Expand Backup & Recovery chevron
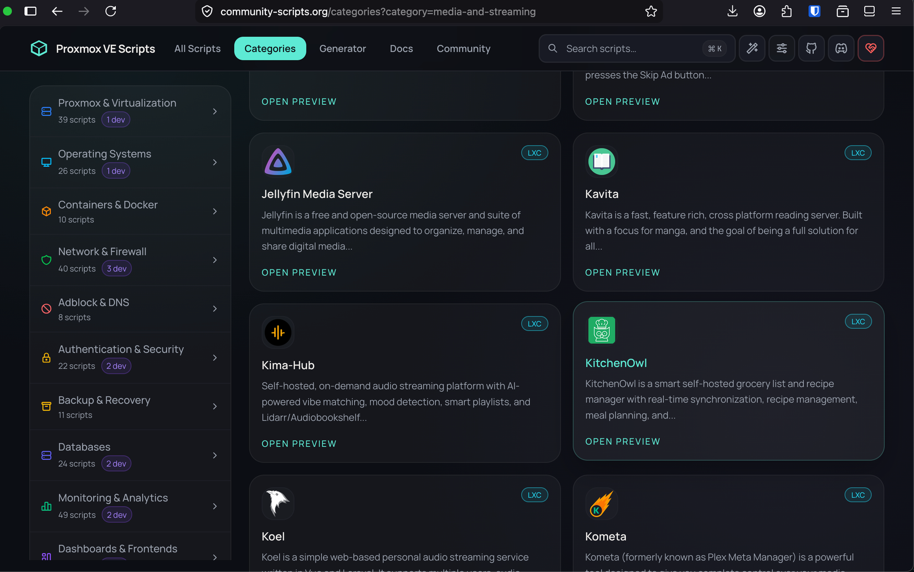 tap(215, 406)
